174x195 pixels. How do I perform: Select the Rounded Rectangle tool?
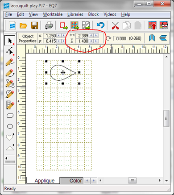click(x=10, y=116)
